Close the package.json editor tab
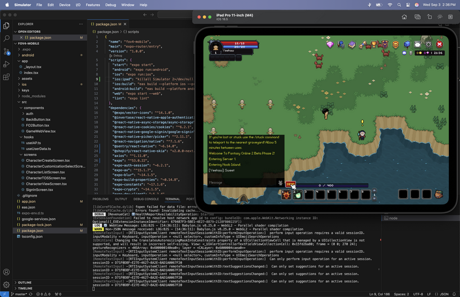Viewport: 460px width, 297px height. (x=125, y=24)
